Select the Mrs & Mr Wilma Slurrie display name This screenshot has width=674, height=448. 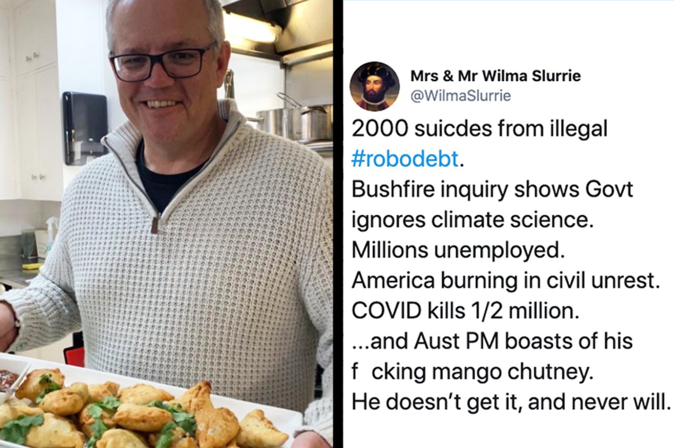[496, 76]
